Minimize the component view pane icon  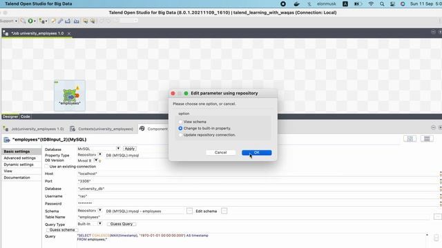[x=433, y=127]
